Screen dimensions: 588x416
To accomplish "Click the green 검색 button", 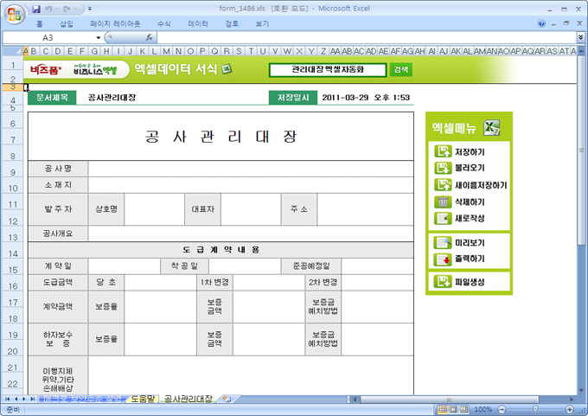I will point(401,69).
